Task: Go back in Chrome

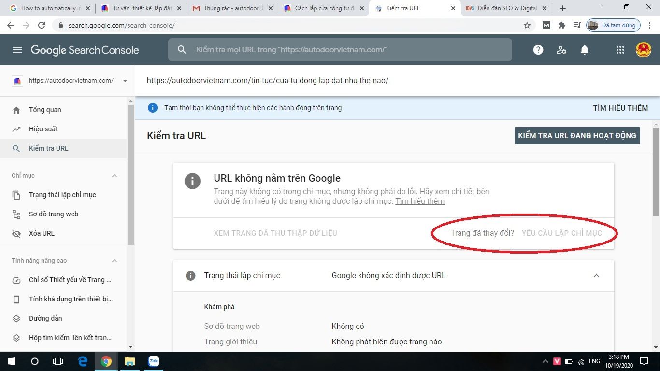Action: (x=11, y=25)
